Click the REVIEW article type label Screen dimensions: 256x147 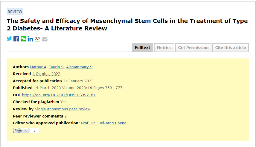15,12
